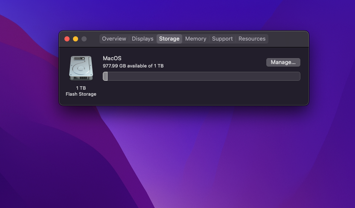
Task: Click the title bar area right of Resources
Action: click(288, 39)
